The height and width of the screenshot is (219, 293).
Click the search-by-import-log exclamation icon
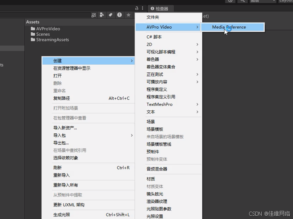[119, 15]
